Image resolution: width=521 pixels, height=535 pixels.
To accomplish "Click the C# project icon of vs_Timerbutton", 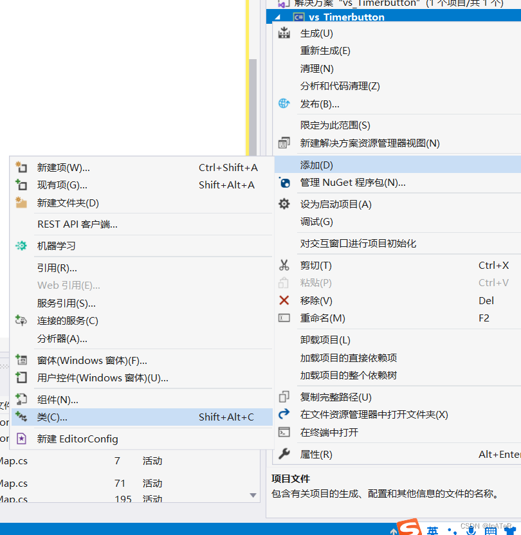I will click(x=298, y=17).
